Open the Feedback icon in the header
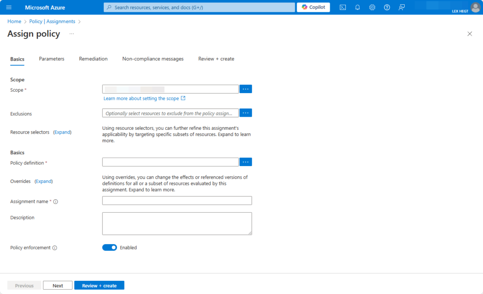The image size is (483, 294). [x=401, y=7]
